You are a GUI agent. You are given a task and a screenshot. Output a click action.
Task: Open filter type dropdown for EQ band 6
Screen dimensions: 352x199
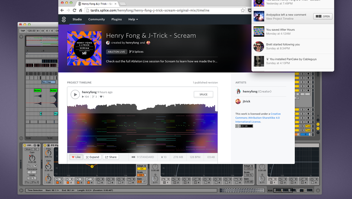coord(110,179)
